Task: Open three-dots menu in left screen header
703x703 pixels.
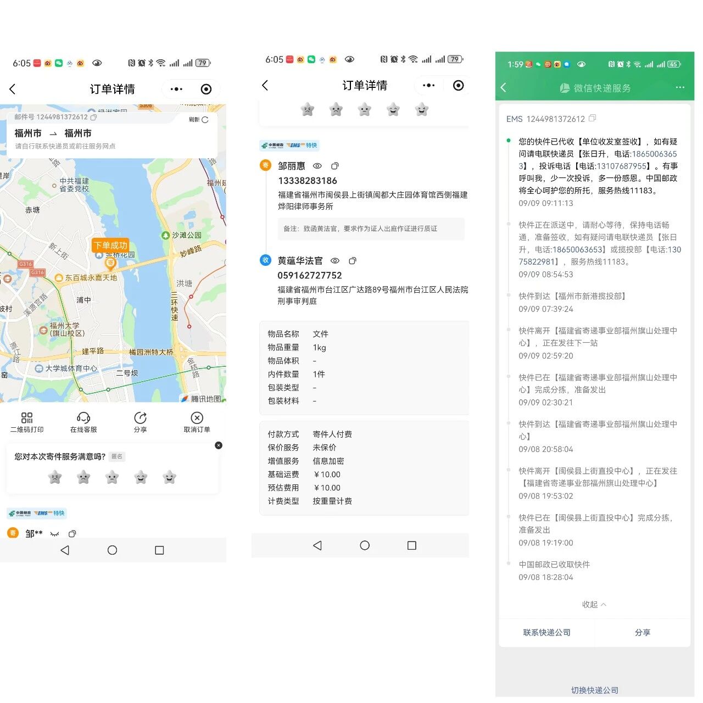Action: coord(176,89)
